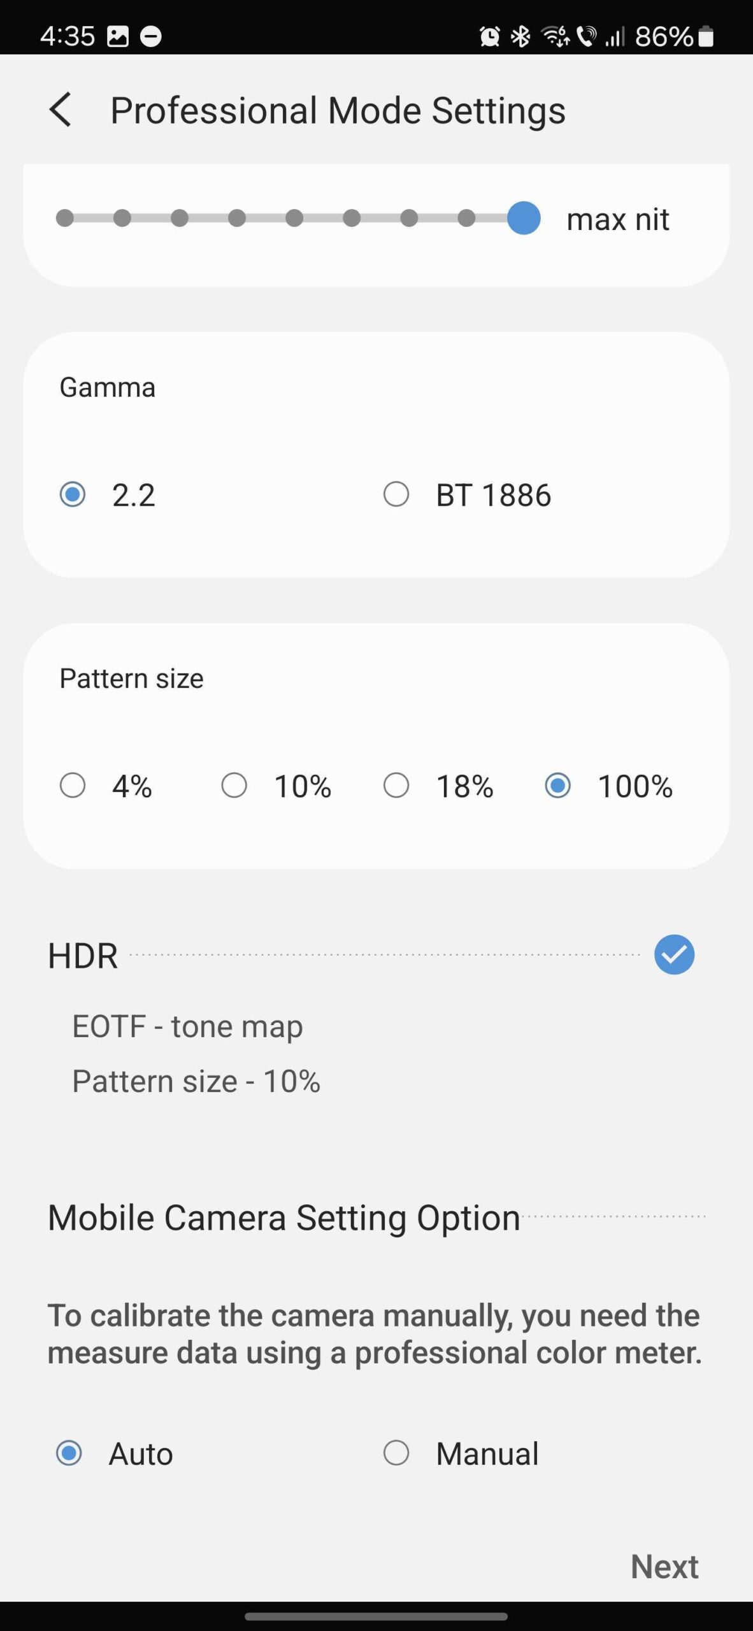Tap the battery icon in status bar

706,36
